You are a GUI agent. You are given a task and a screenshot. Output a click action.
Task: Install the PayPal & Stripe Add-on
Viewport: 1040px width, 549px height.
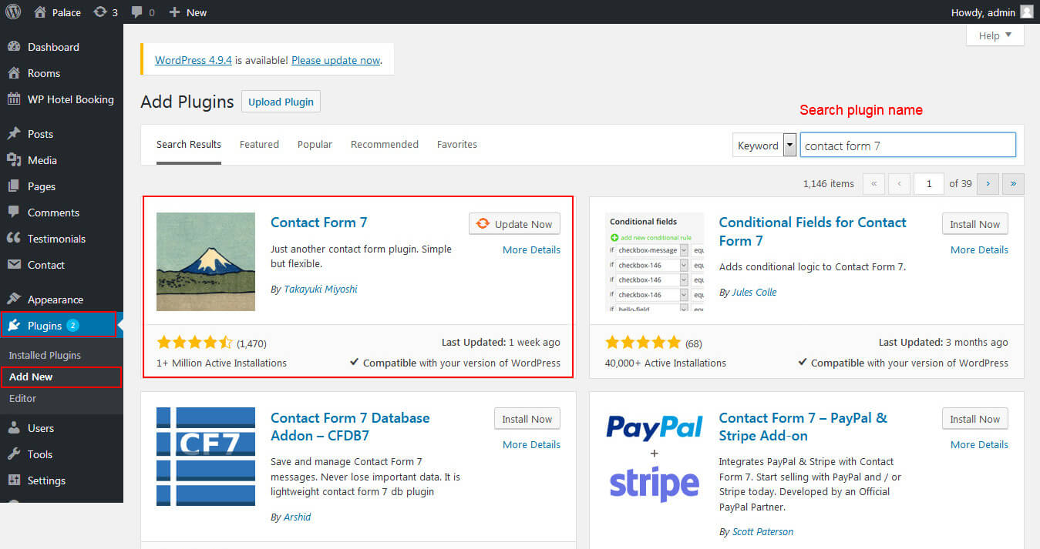pos(975,419)
